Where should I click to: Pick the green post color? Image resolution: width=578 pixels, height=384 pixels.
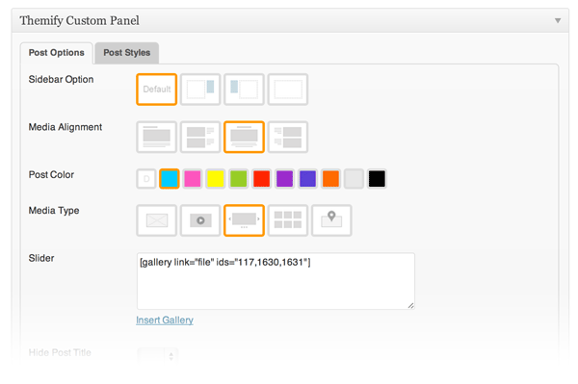(x=239, y=179)
